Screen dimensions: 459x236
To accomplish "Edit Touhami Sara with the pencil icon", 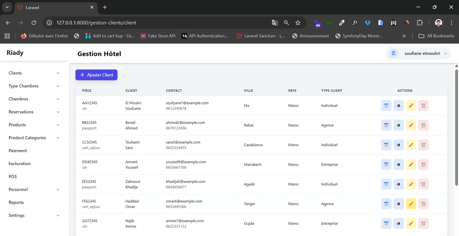I will (x=411, y=145).
